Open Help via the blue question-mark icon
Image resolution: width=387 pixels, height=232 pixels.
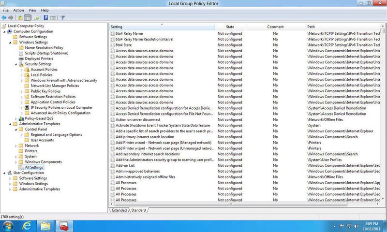click(46, 18)
